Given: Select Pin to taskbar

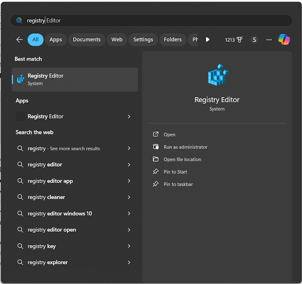Looking at the screenshot, I should pos(178,184).
